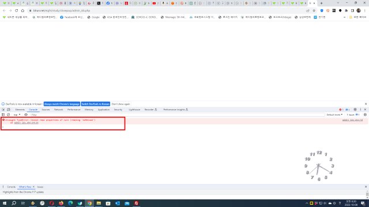Switch to the Elements tab
This screenshot has width=369, height=207.
point(20,110)
